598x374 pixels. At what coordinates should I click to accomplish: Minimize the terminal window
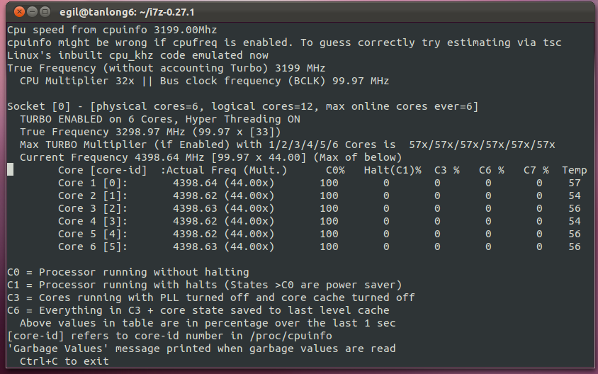(x=32, y=12)
